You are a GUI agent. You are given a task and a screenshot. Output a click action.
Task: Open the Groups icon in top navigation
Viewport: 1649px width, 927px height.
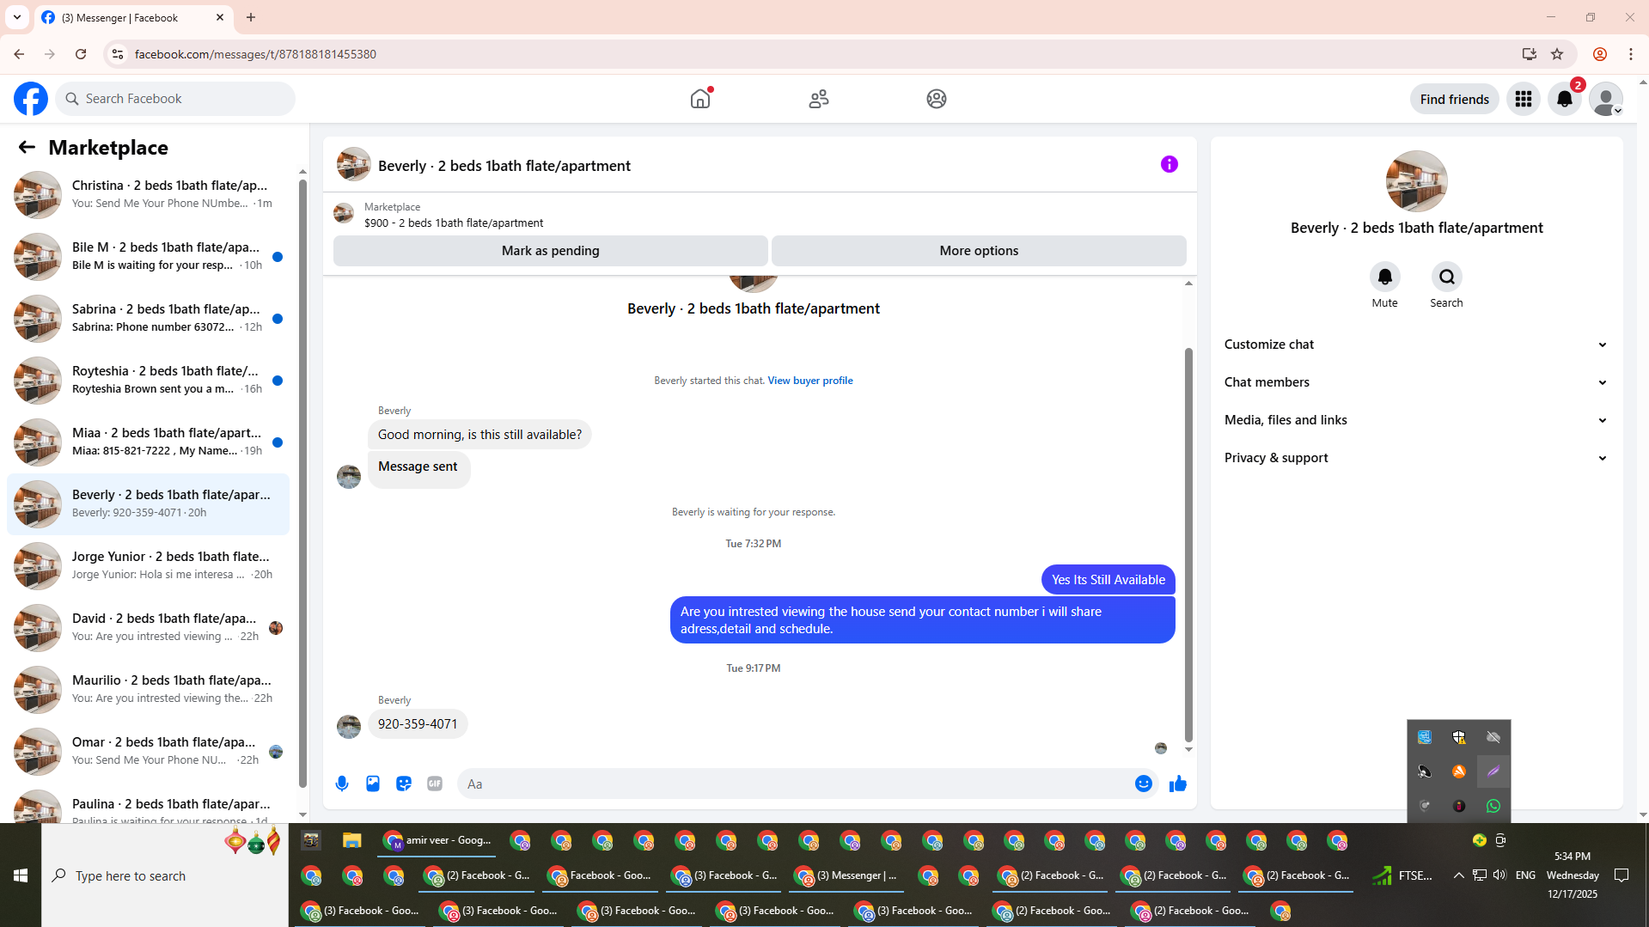(937, 99)
